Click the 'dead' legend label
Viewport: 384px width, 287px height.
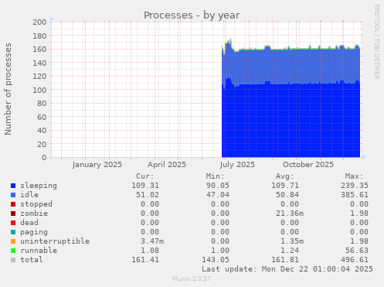(29, 223)
